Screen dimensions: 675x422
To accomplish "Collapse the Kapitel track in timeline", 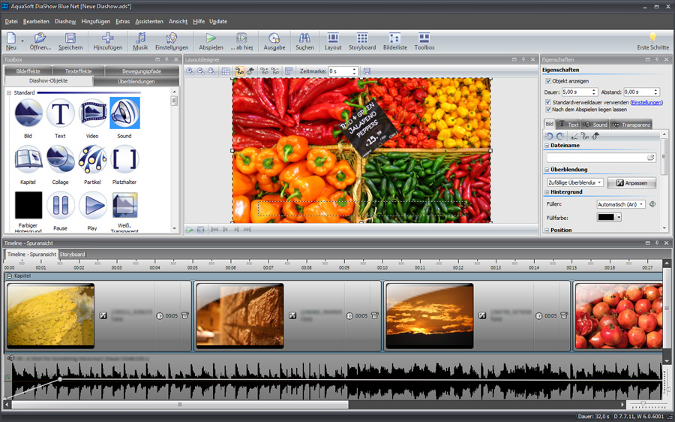I will coord(9,276).
